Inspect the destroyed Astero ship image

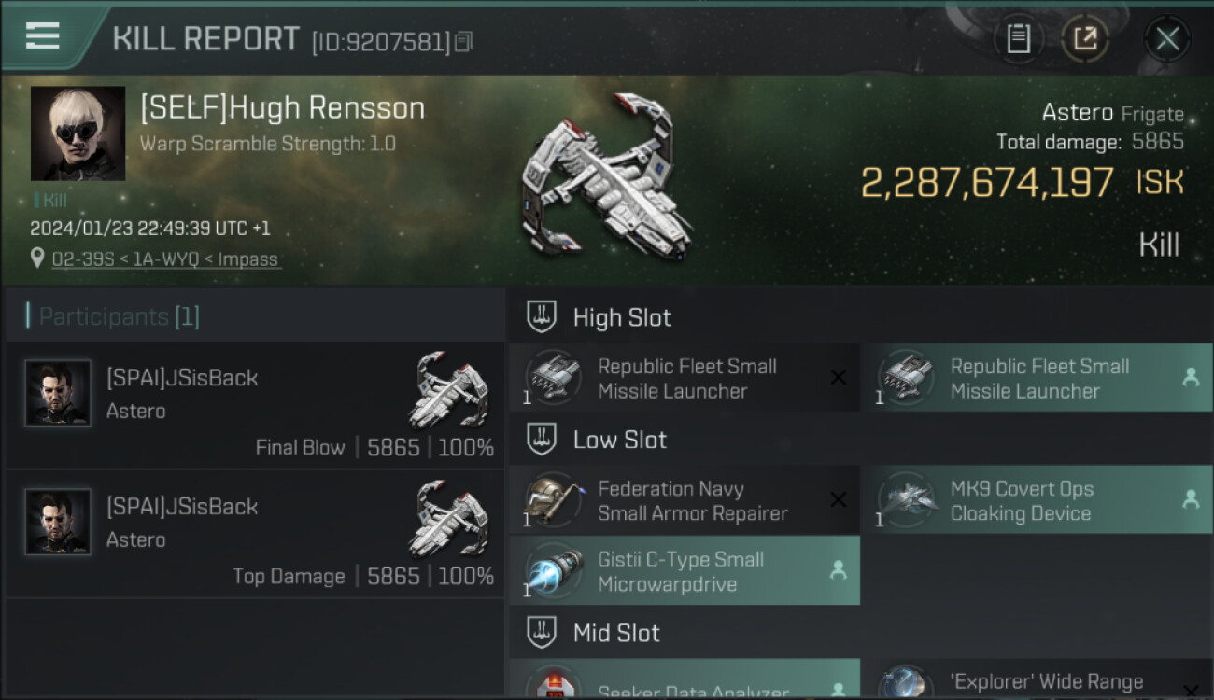pyautogui.click(x=607, y=177)
